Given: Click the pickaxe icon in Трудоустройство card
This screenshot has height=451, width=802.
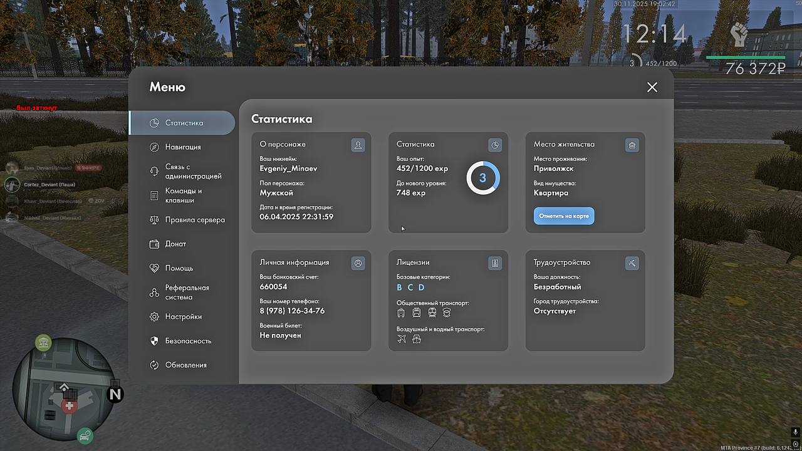Looking at the screenshot, I should 632,264.
